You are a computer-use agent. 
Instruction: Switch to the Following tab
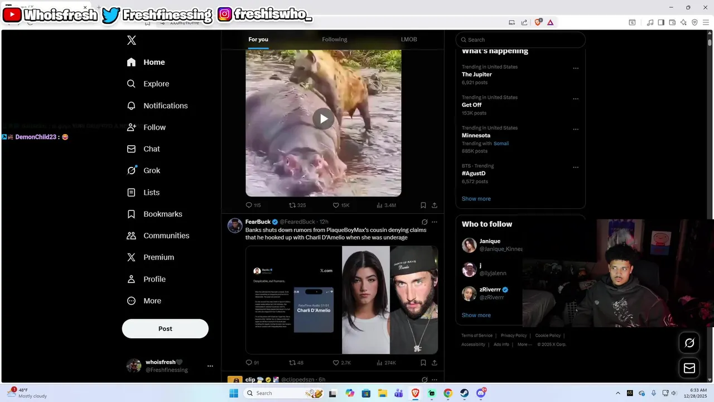click(335, 40)
